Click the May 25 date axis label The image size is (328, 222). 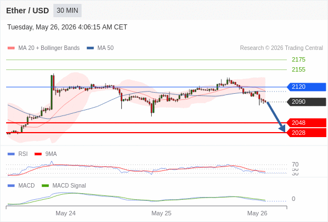click(161, 213)
